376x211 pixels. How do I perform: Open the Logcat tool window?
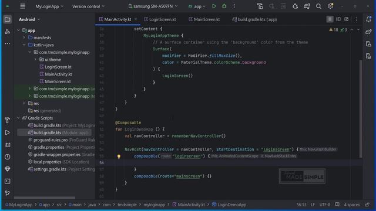pos(8,145)
